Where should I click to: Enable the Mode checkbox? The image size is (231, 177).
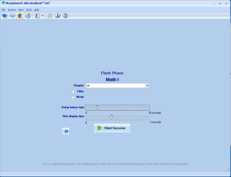[x=73, y=97]
